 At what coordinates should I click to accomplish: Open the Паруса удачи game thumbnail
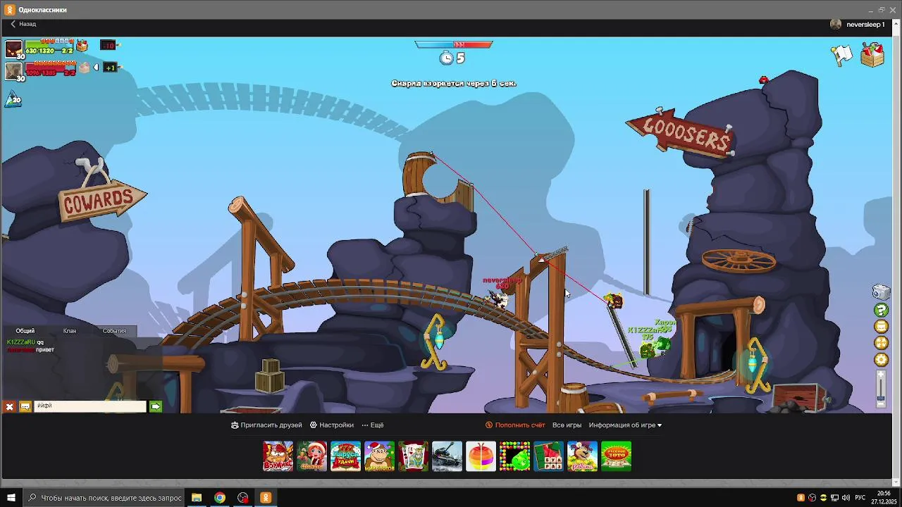tap(345, 456)
